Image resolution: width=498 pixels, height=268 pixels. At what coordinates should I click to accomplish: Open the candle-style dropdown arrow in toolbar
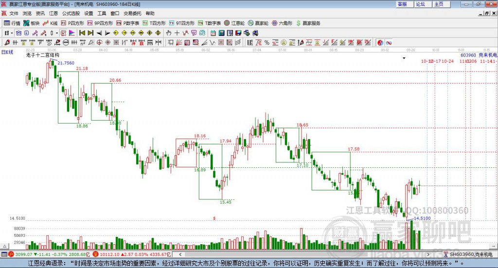57,33
